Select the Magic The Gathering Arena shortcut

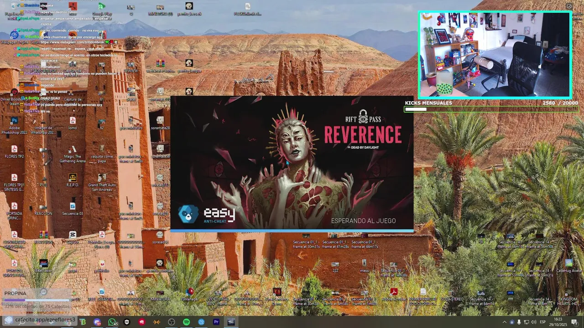[x=73, y=154]
